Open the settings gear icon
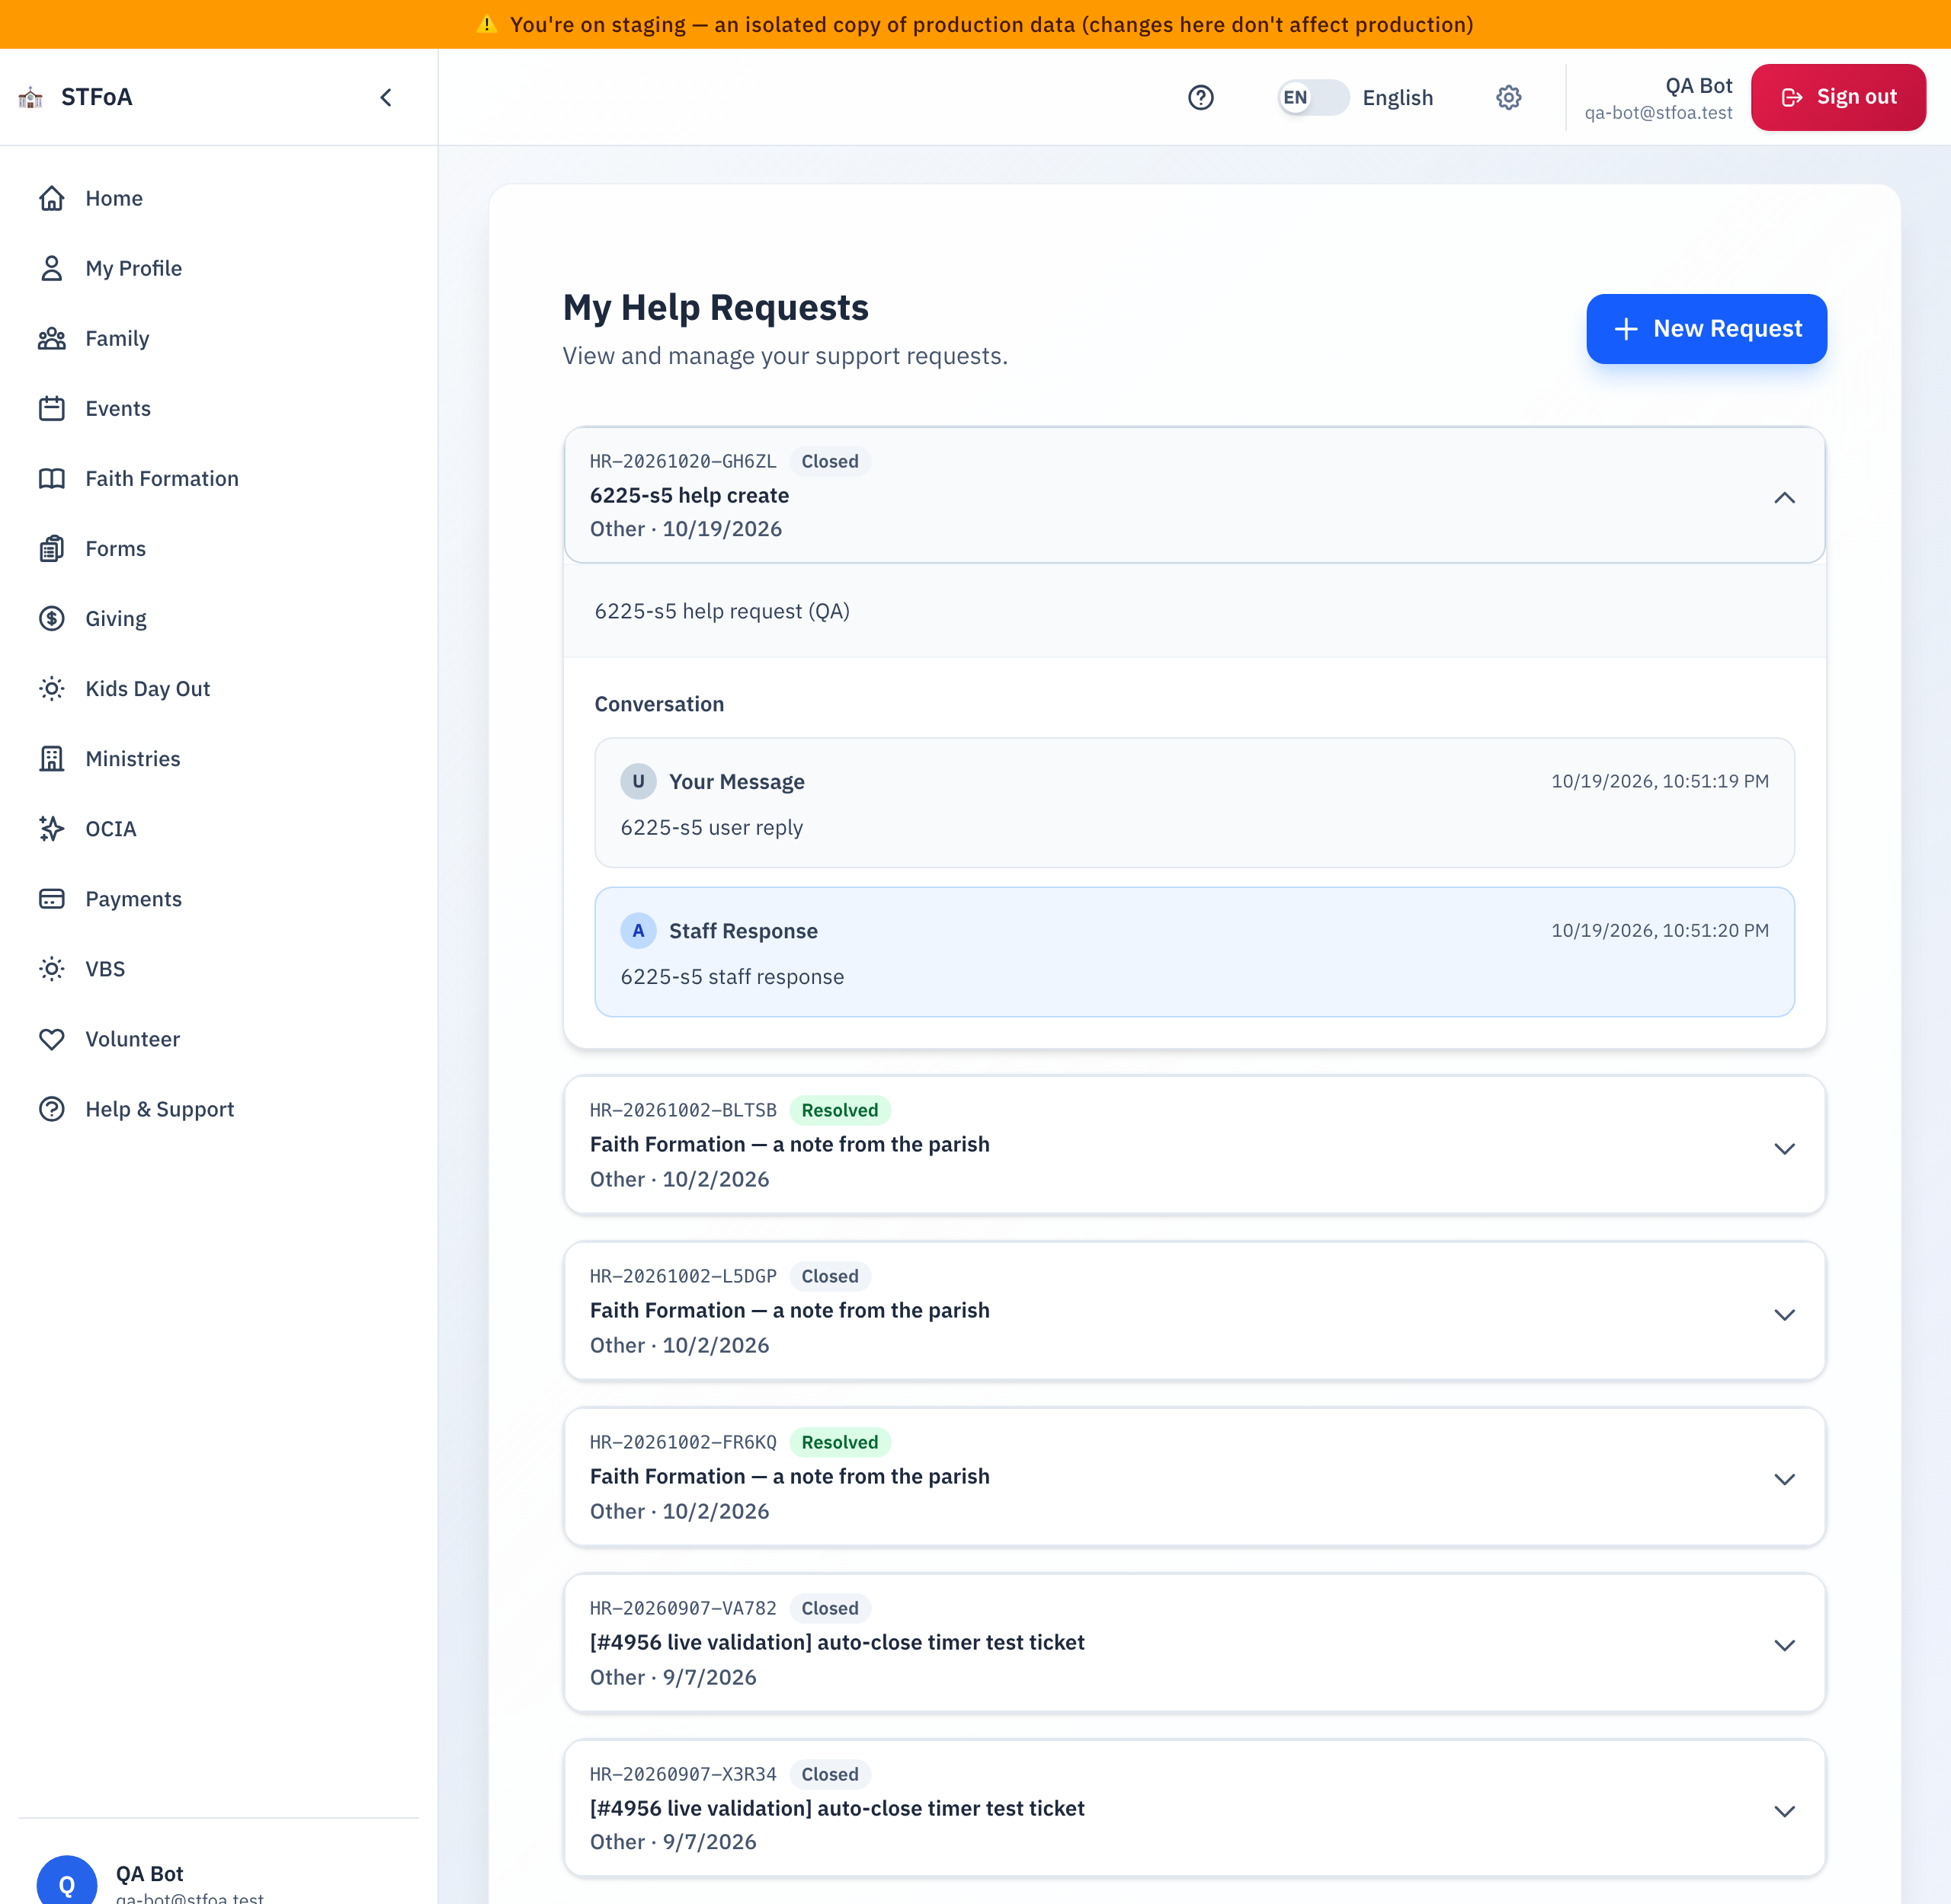1951x1904 pixels. pyautogui.click(x=1509, y=97)
